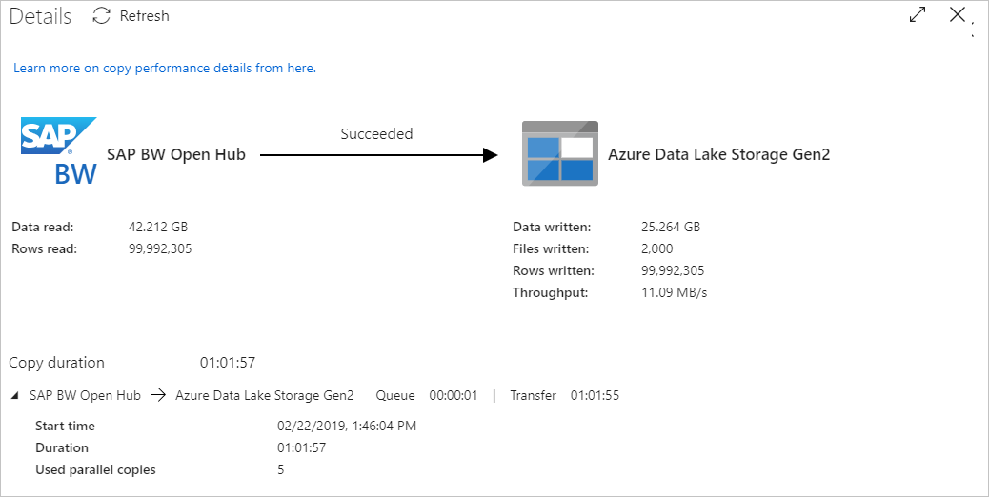The width and height of the screenshot is (989, 497).
Task: Close the Details panel
Action: point(958,14)
